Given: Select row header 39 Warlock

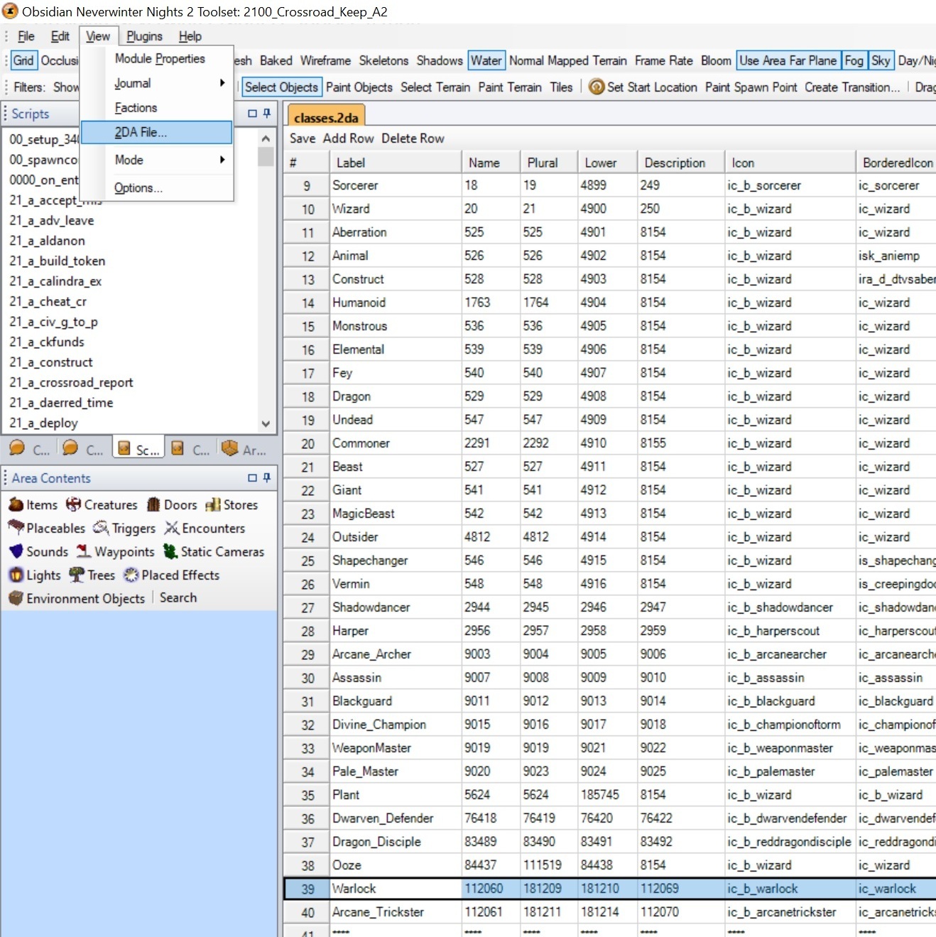Looking at the screenshot, I should 308,889.
